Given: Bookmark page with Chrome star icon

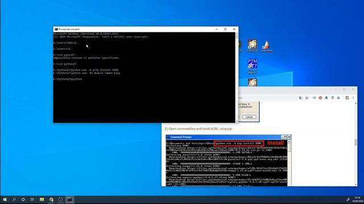Looking at the screenshot, I should click(x=307, y=98).
